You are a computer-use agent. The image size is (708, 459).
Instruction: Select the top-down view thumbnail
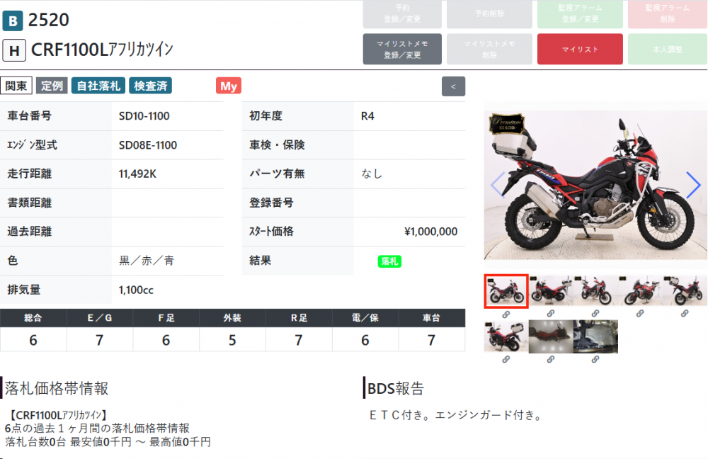click(x=550, y=336)
